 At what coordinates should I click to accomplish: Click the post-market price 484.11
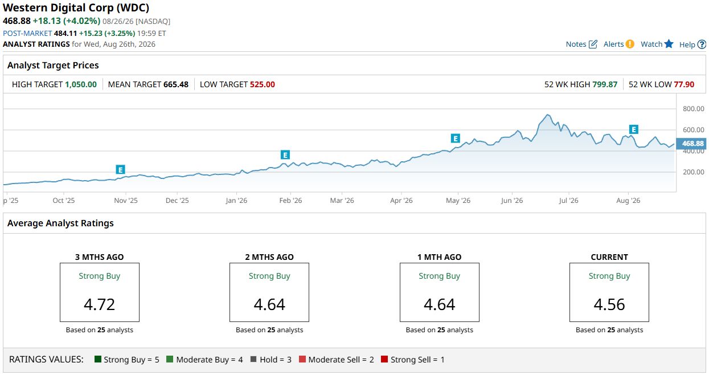coord(65,34)
